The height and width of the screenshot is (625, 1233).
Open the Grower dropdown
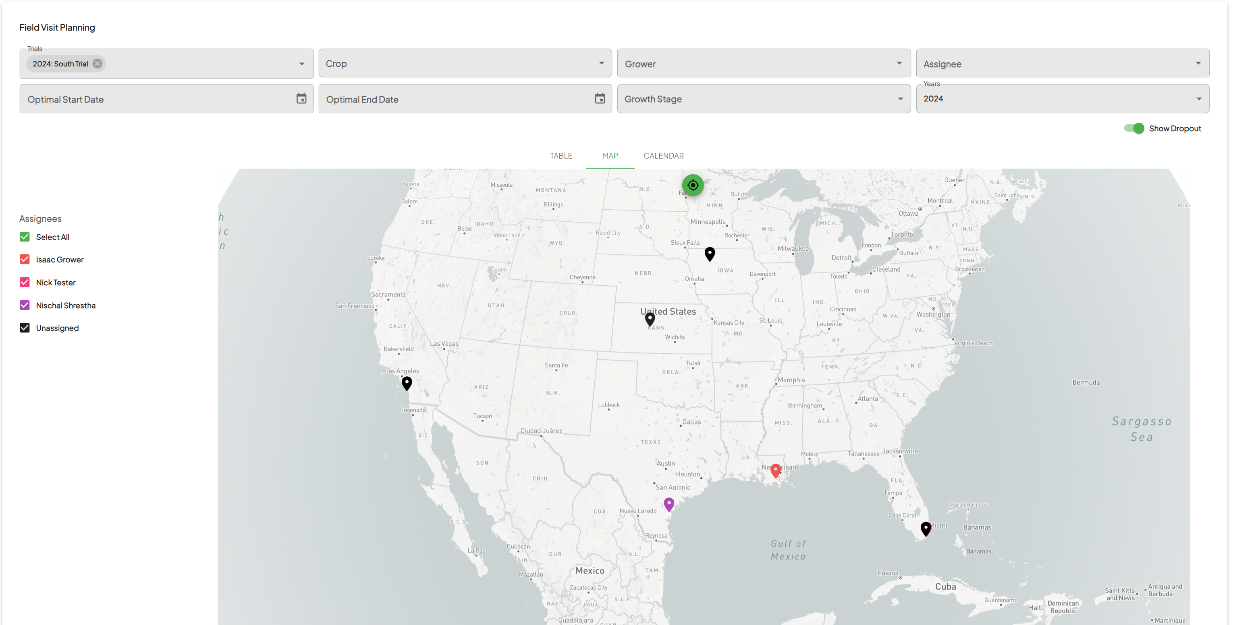click(x=764, y=63)
